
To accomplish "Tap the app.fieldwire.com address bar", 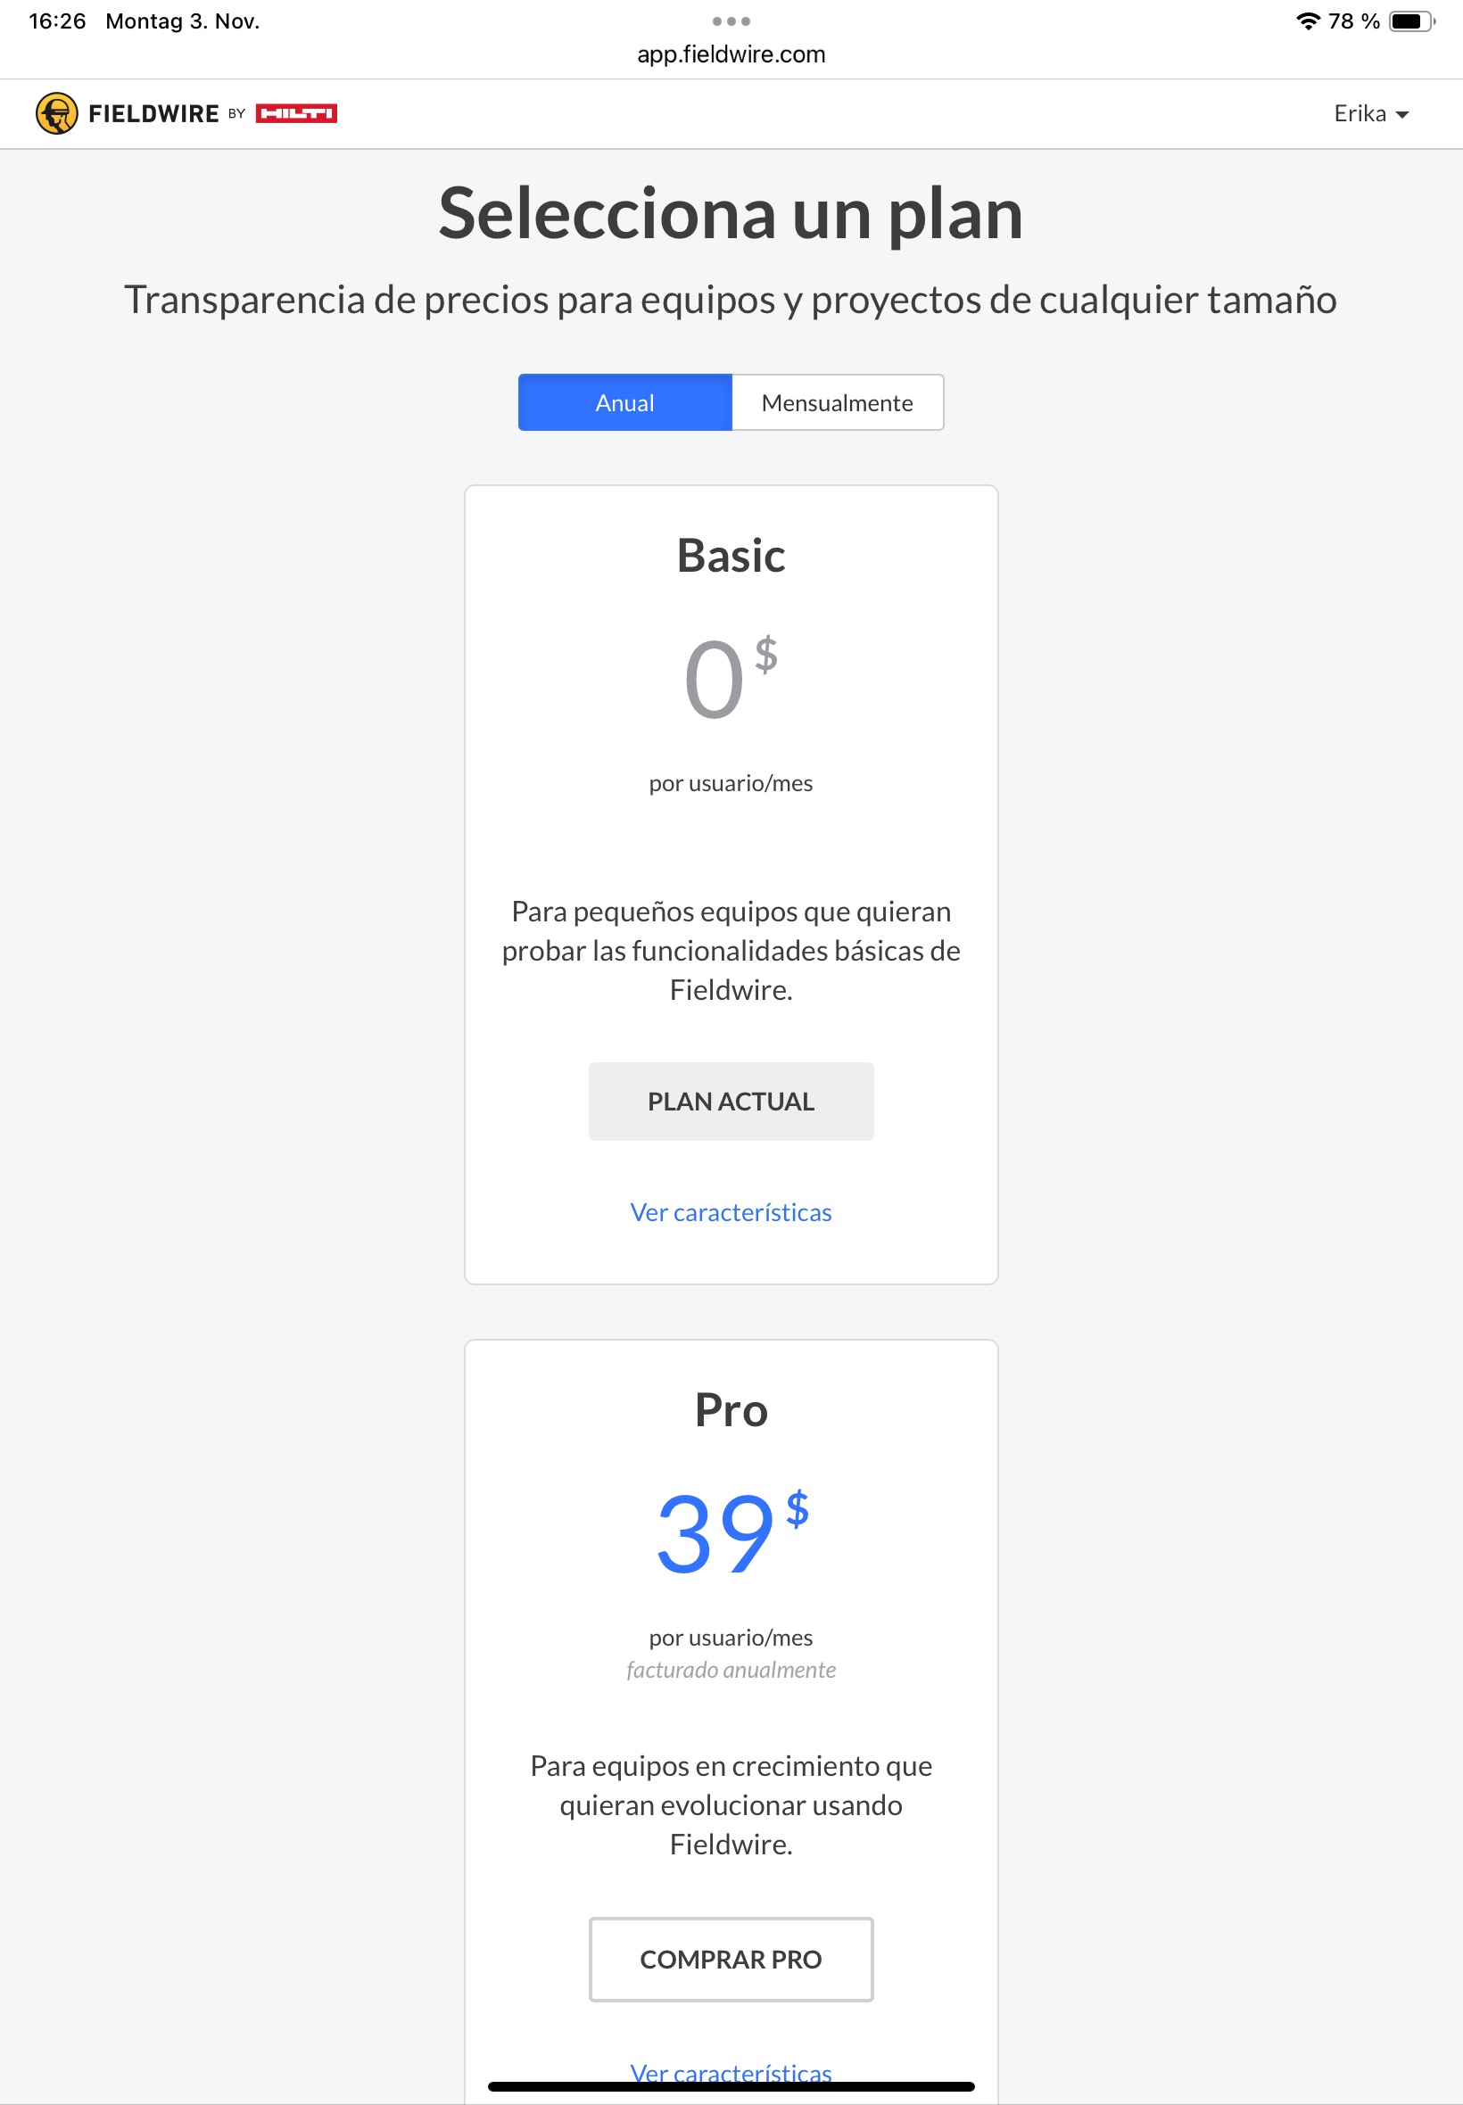I will coord(731,54).
